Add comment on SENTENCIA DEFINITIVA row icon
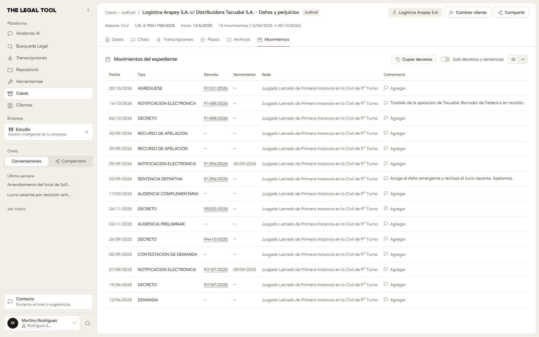Viewport: 539px width, 337px height. pos(386,178)
